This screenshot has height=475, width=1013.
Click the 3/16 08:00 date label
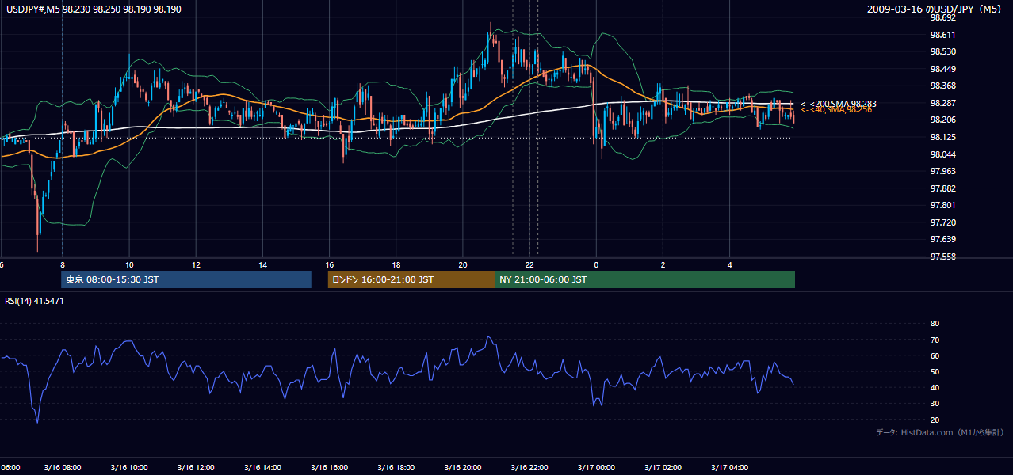[63, 468]
